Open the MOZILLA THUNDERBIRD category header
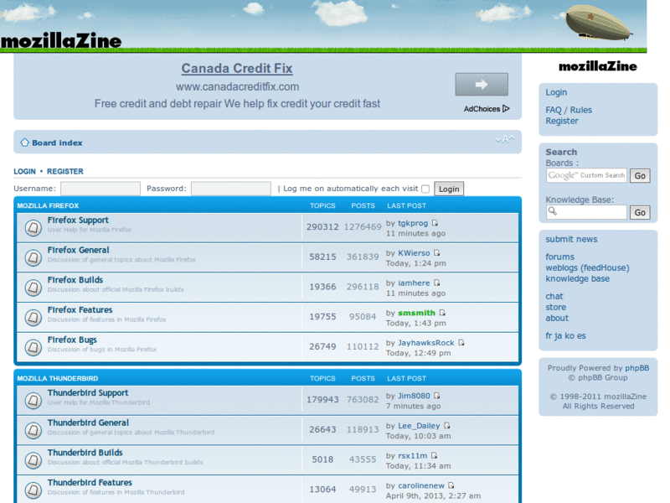This screenshot has width=670, height=503. click(58, 379)
